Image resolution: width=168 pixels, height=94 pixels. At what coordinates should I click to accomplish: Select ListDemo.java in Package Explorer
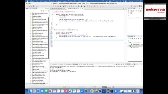click(x=36, y=65)
